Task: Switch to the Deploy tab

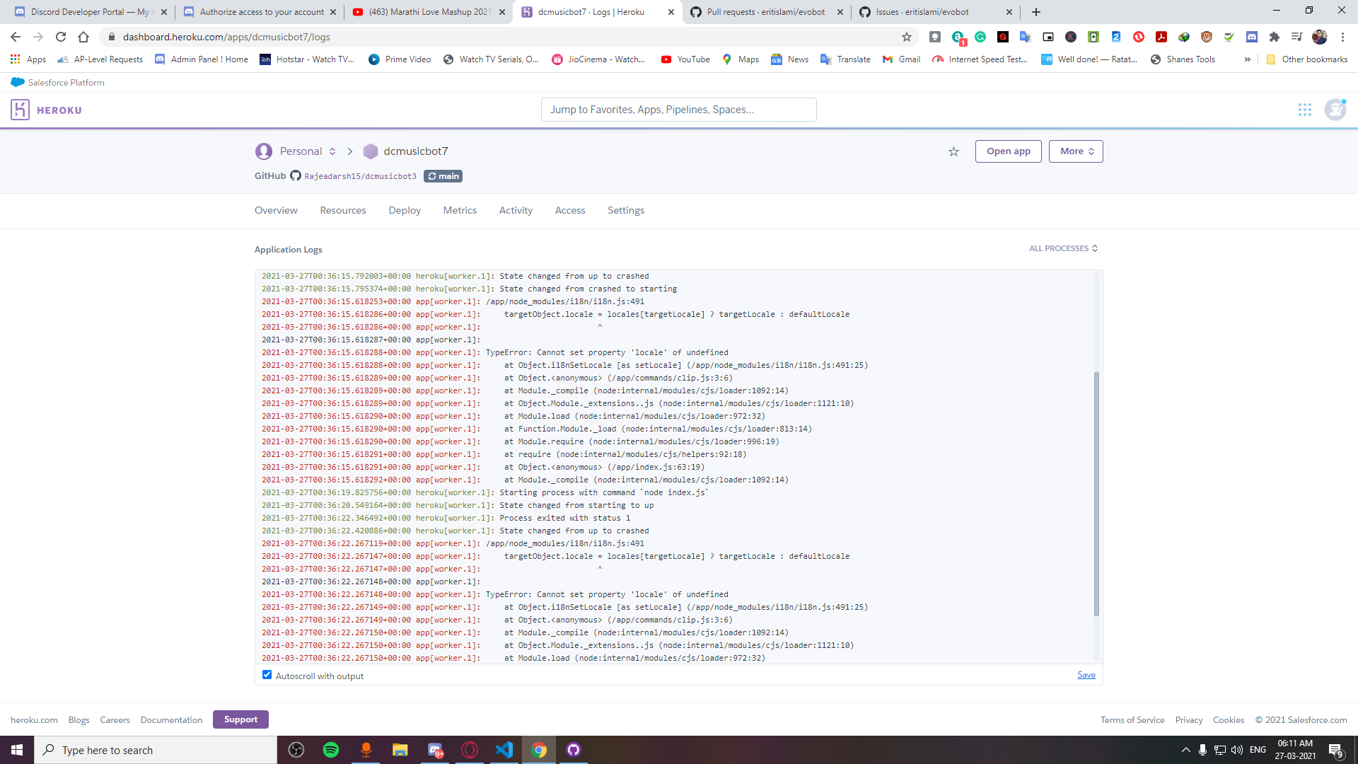Action: coord(405,210)
